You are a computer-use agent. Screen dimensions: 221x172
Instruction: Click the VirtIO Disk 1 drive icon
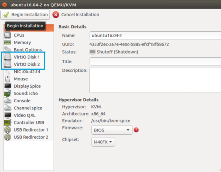coord(7,57)
